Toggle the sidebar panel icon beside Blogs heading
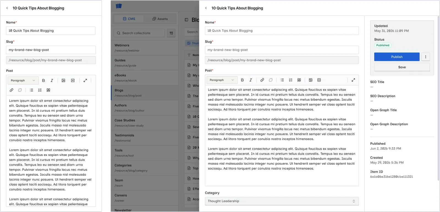Viewport: 440px width, 212px height. [x=186, y=20]
